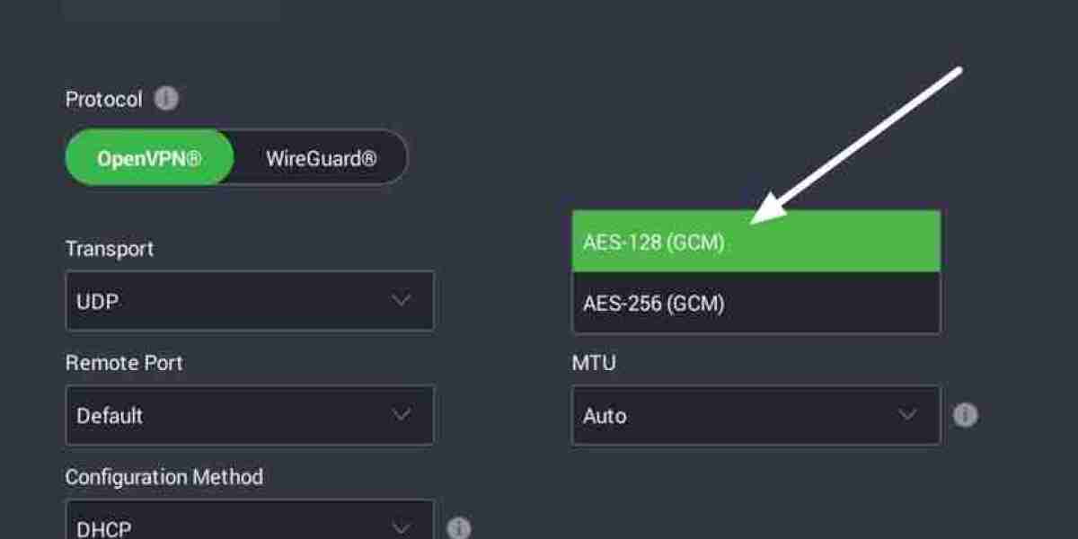Open the Remote Port dropdown showing Default

[250, 415]
